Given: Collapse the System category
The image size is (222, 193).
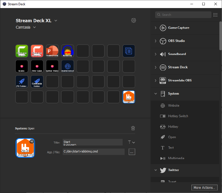Looking at the screenshot, I should pyautogui.click(x=156, y=94).
